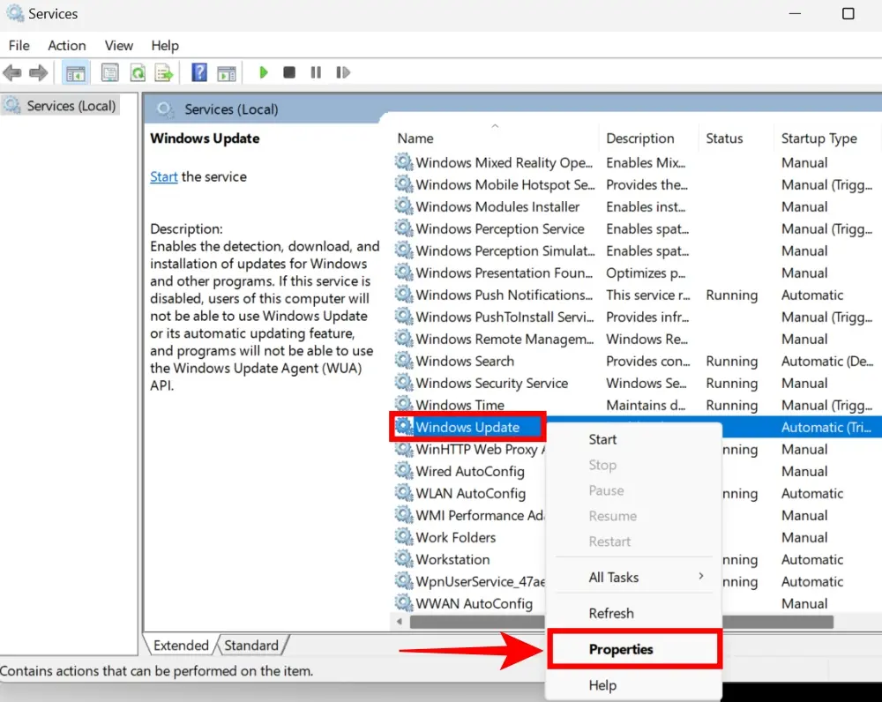Click the horizontal scrollbar left arrow
The height and width of the screenshot is (702, 882).
(x=400, y=622)
